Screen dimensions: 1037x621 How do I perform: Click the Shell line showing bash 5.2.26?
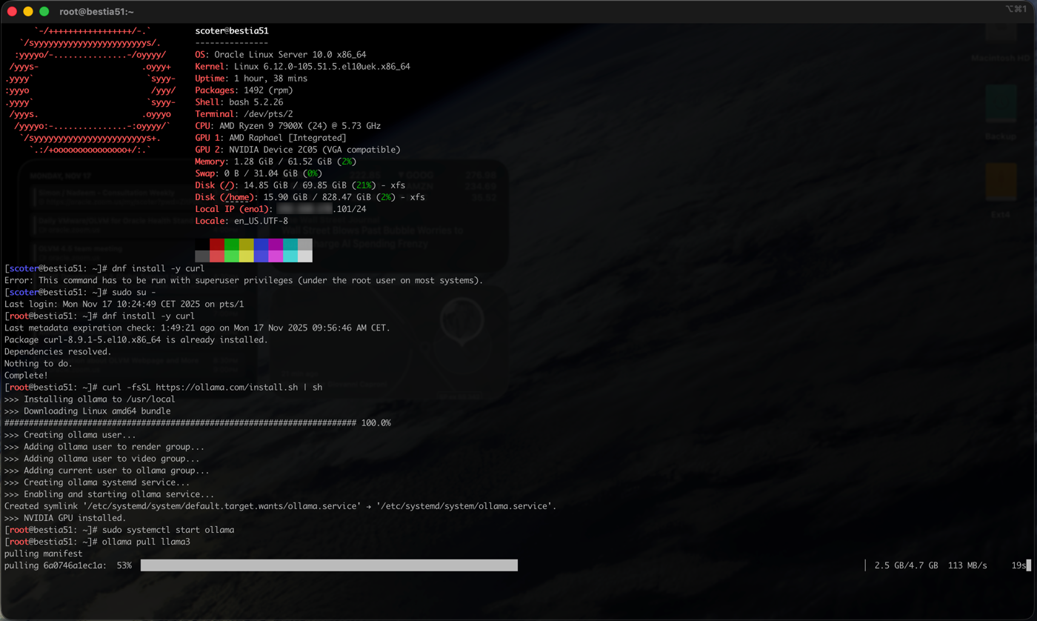pyautogui.click(x=239, y=102)
